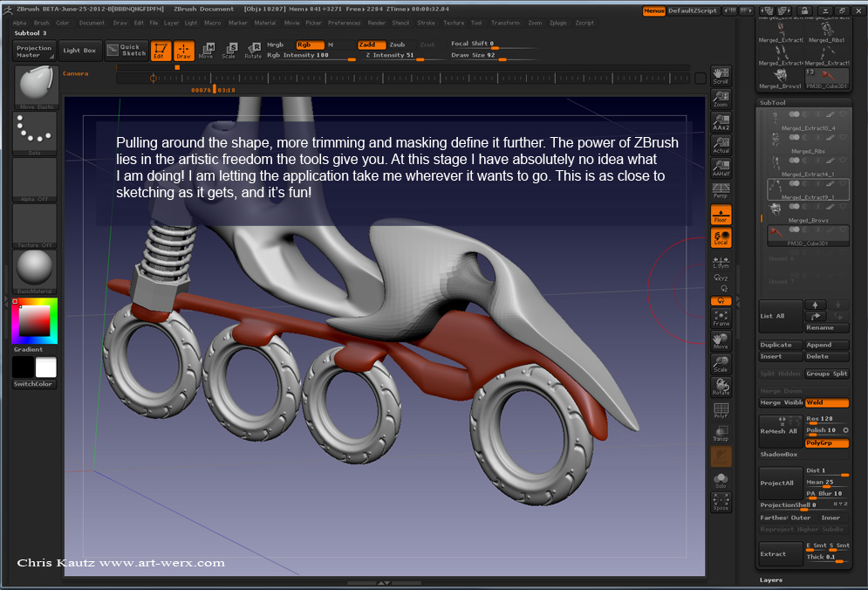This screenshot has height=590, width=868.
Task: Open the Stroke menu
Action: click(427, 23)
